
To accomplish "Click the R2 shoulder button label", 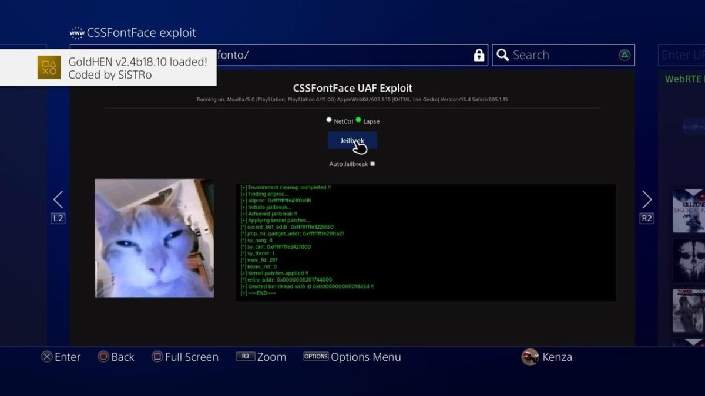I will 646,218.
